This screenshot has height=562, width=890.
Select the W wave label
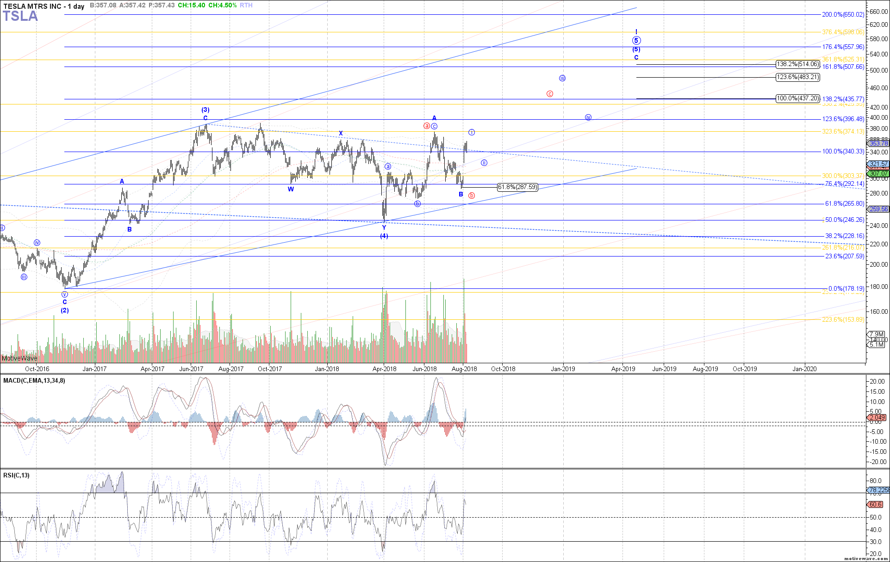tap(291, 189)
